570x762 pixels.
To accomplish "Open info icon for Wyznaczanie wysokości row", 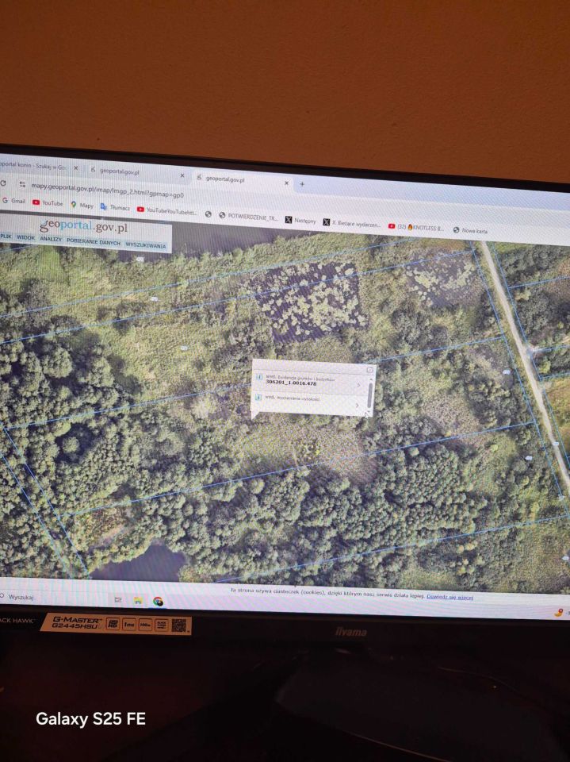I will [x=258, y=397].
